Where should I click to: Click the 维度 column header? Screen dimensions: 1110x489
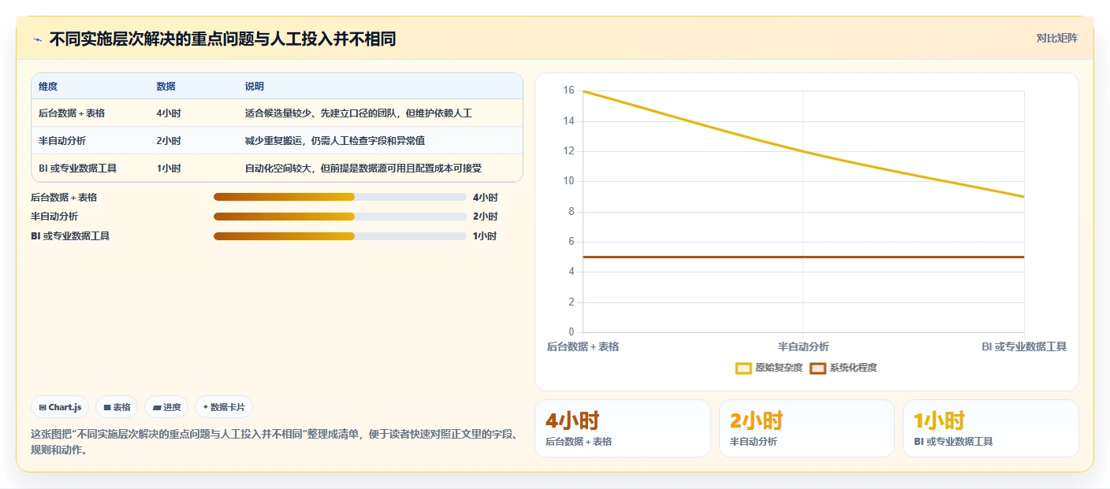(x=48, y=87)
